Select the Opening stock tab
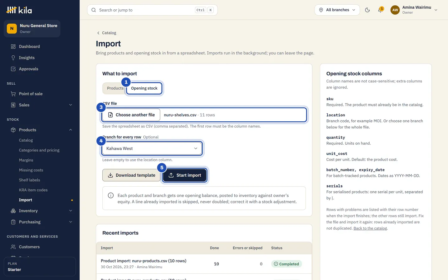 (144, 88)
